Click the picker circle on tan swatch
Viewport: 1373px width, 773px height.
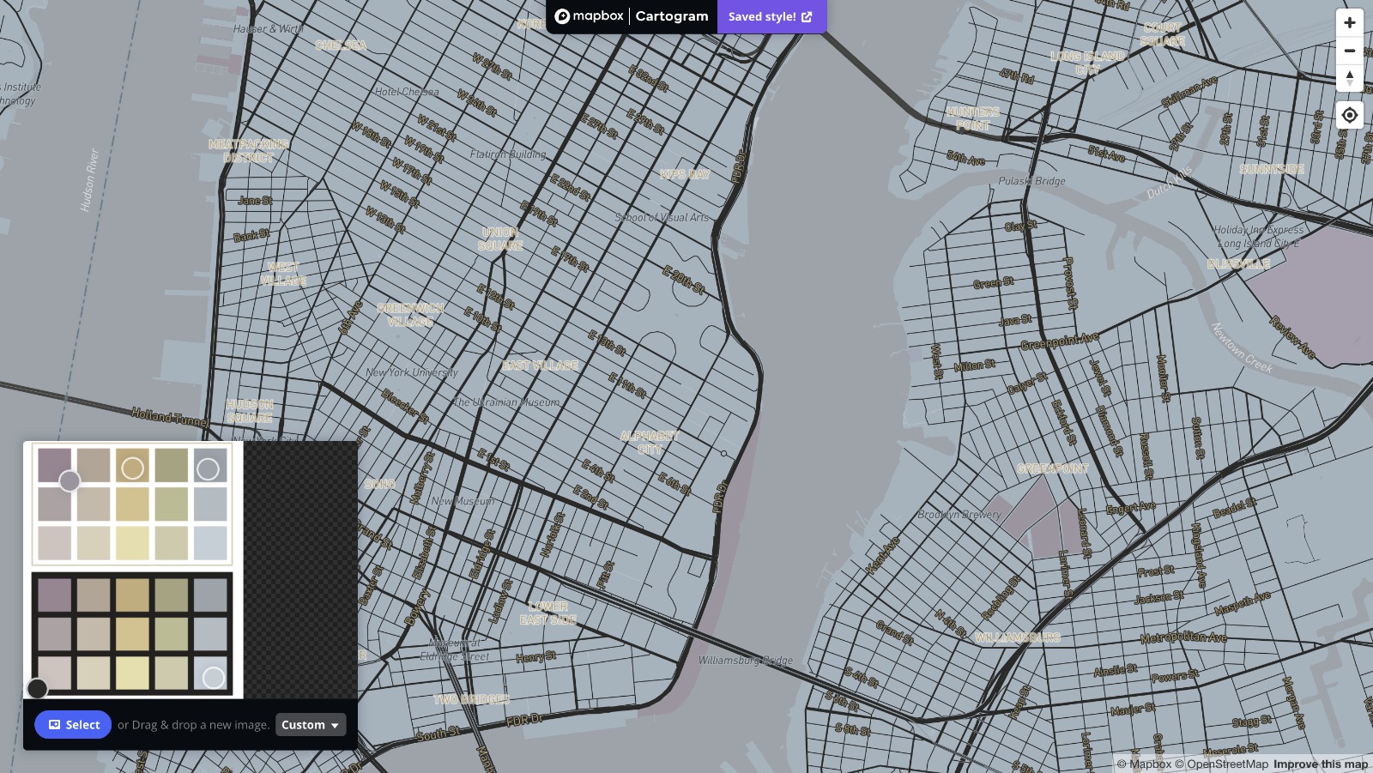pos(132,468)
